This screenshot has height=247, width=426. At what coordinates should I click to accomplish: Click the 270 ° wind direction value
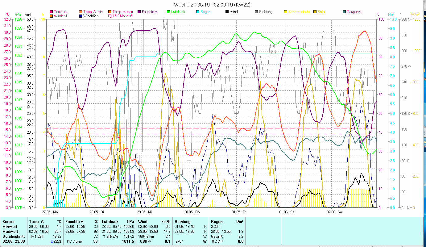coord(180,241)
